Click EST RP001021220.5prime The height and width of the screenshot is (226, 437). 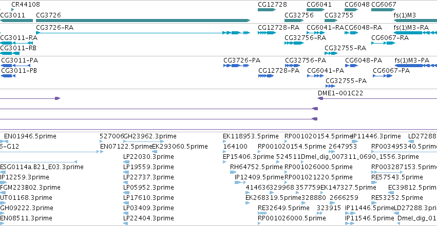point(318,177)
